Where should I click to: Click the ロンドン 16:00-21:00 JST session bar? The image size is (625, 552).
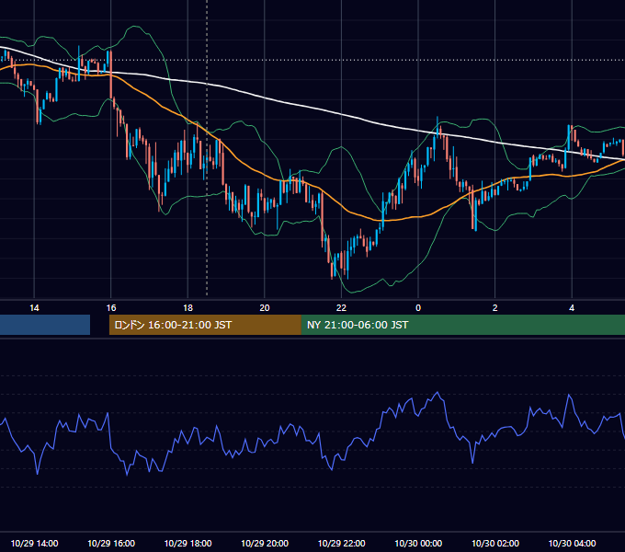tap(205, 325)
